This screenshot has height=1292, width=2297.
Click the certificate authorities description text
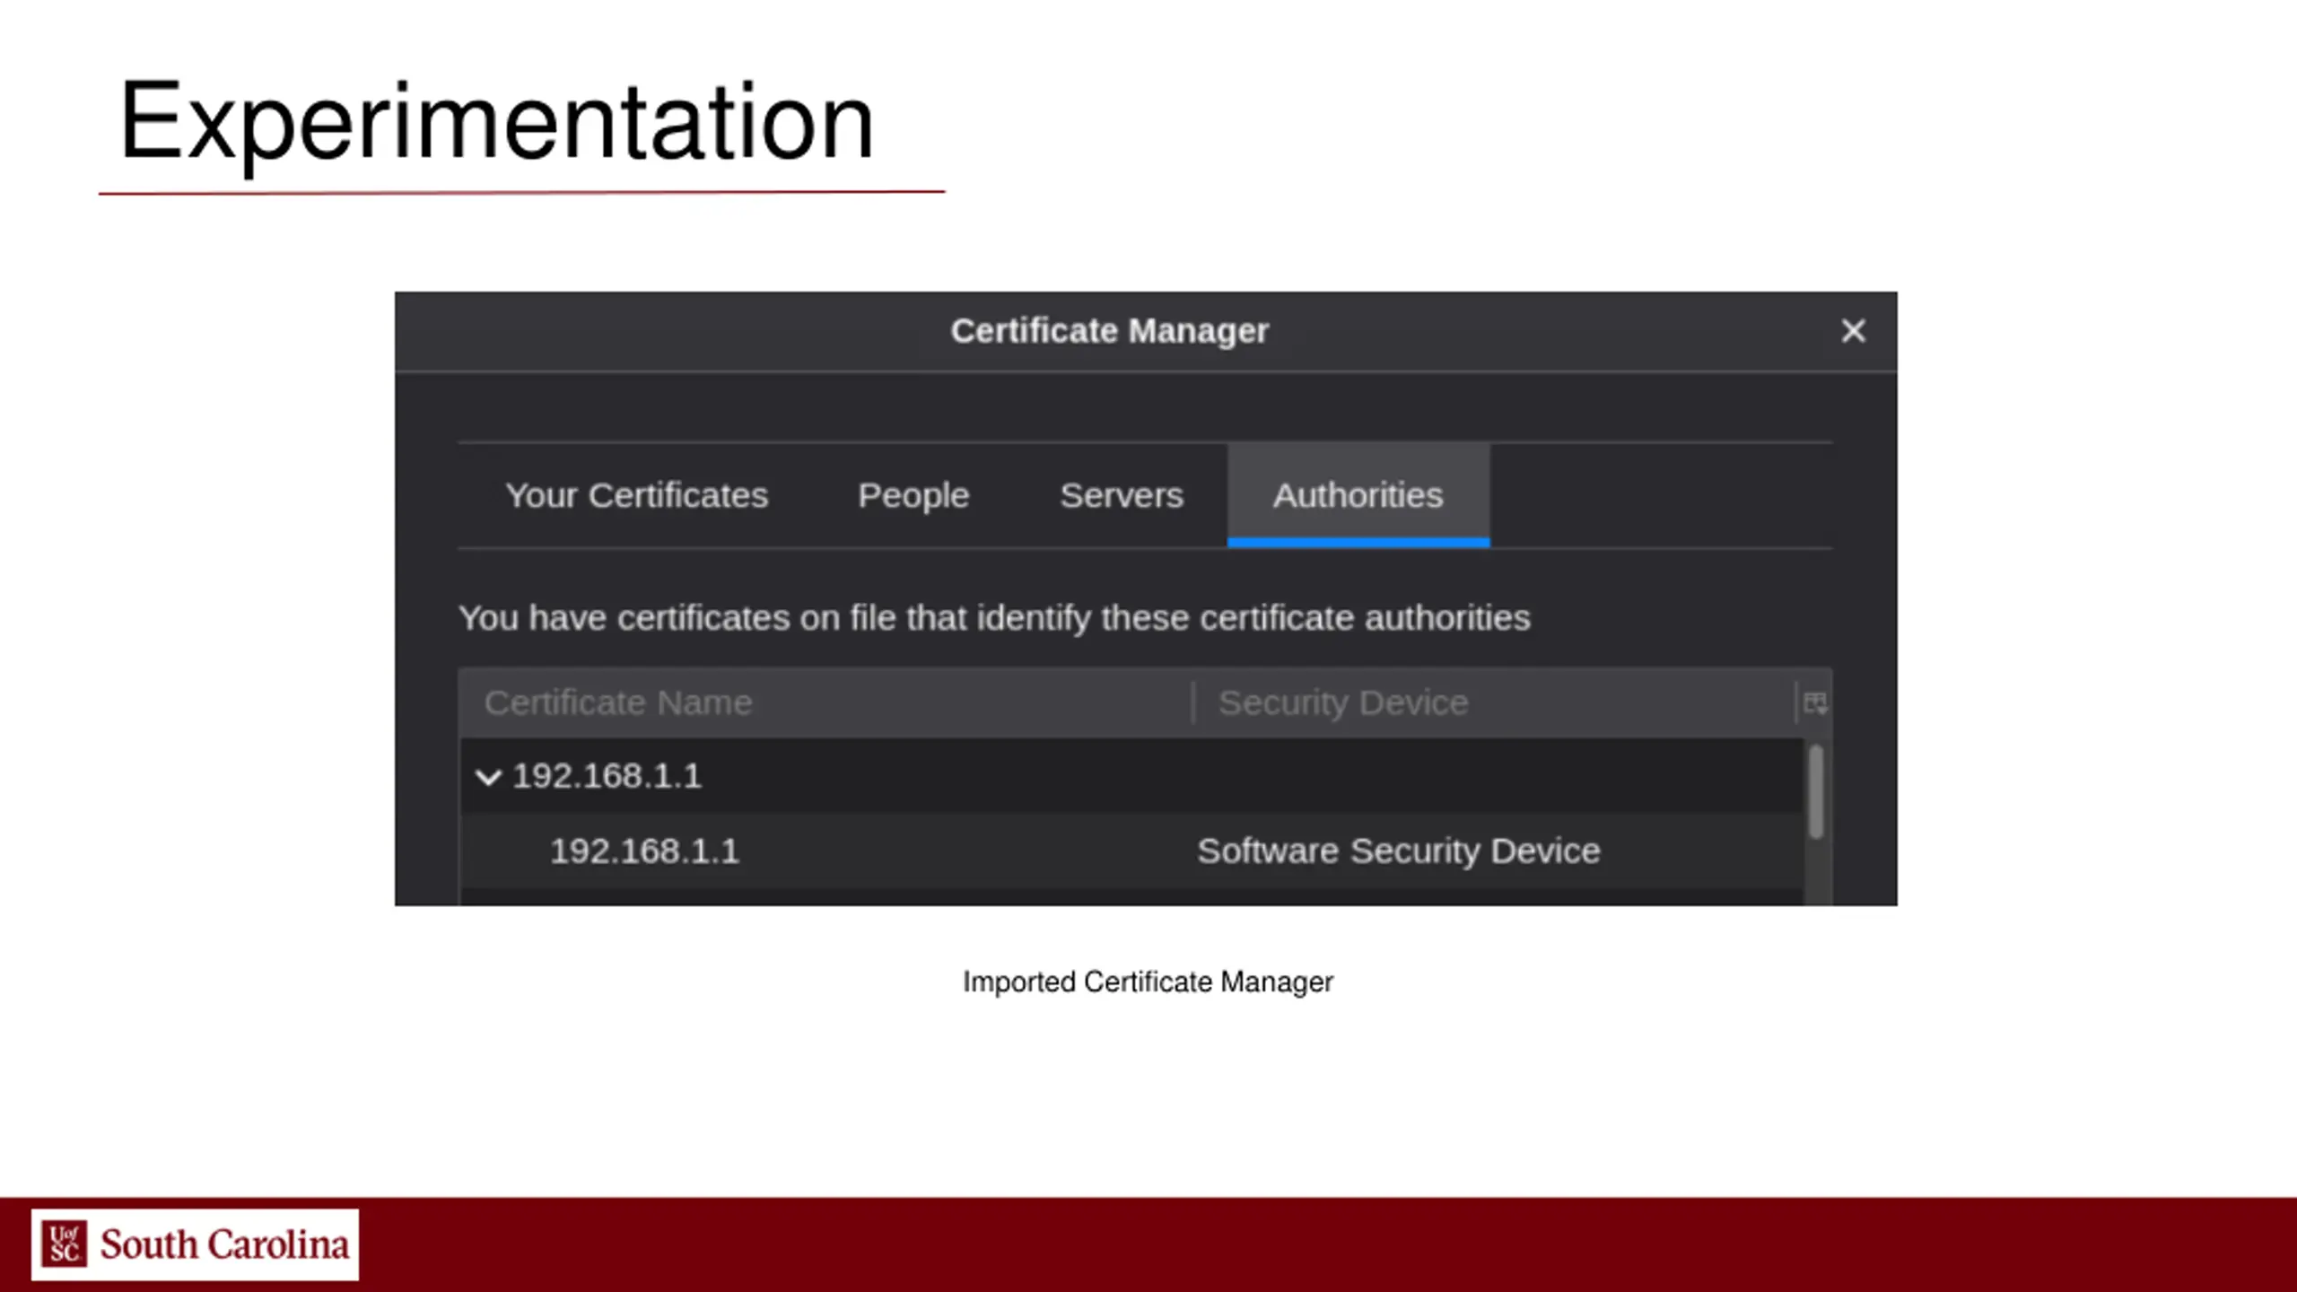[993, 618]
